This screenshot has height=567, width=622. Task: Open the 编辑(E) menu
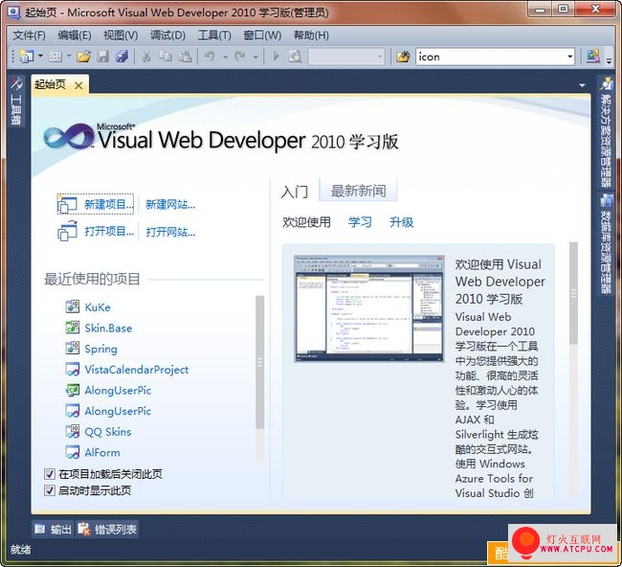tap(75, 35)
